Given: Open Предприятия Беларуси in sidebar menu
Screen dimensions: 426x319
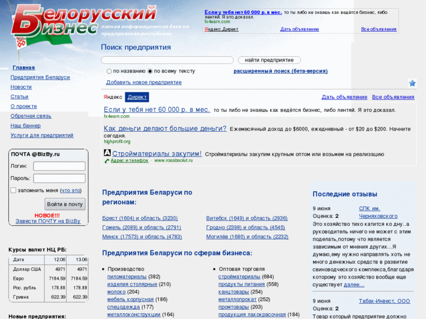Looking at the screenshot, I should tap(40, 77).
